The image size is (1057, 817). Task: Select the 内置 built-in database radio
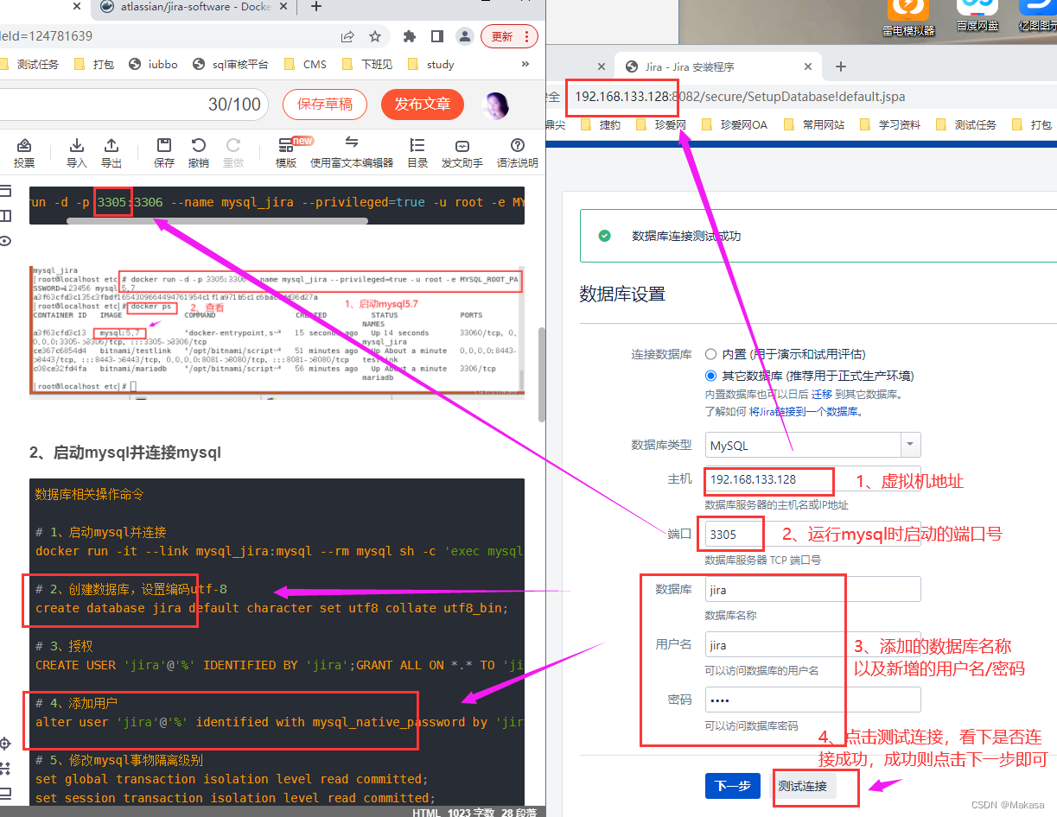click(710, 354)
